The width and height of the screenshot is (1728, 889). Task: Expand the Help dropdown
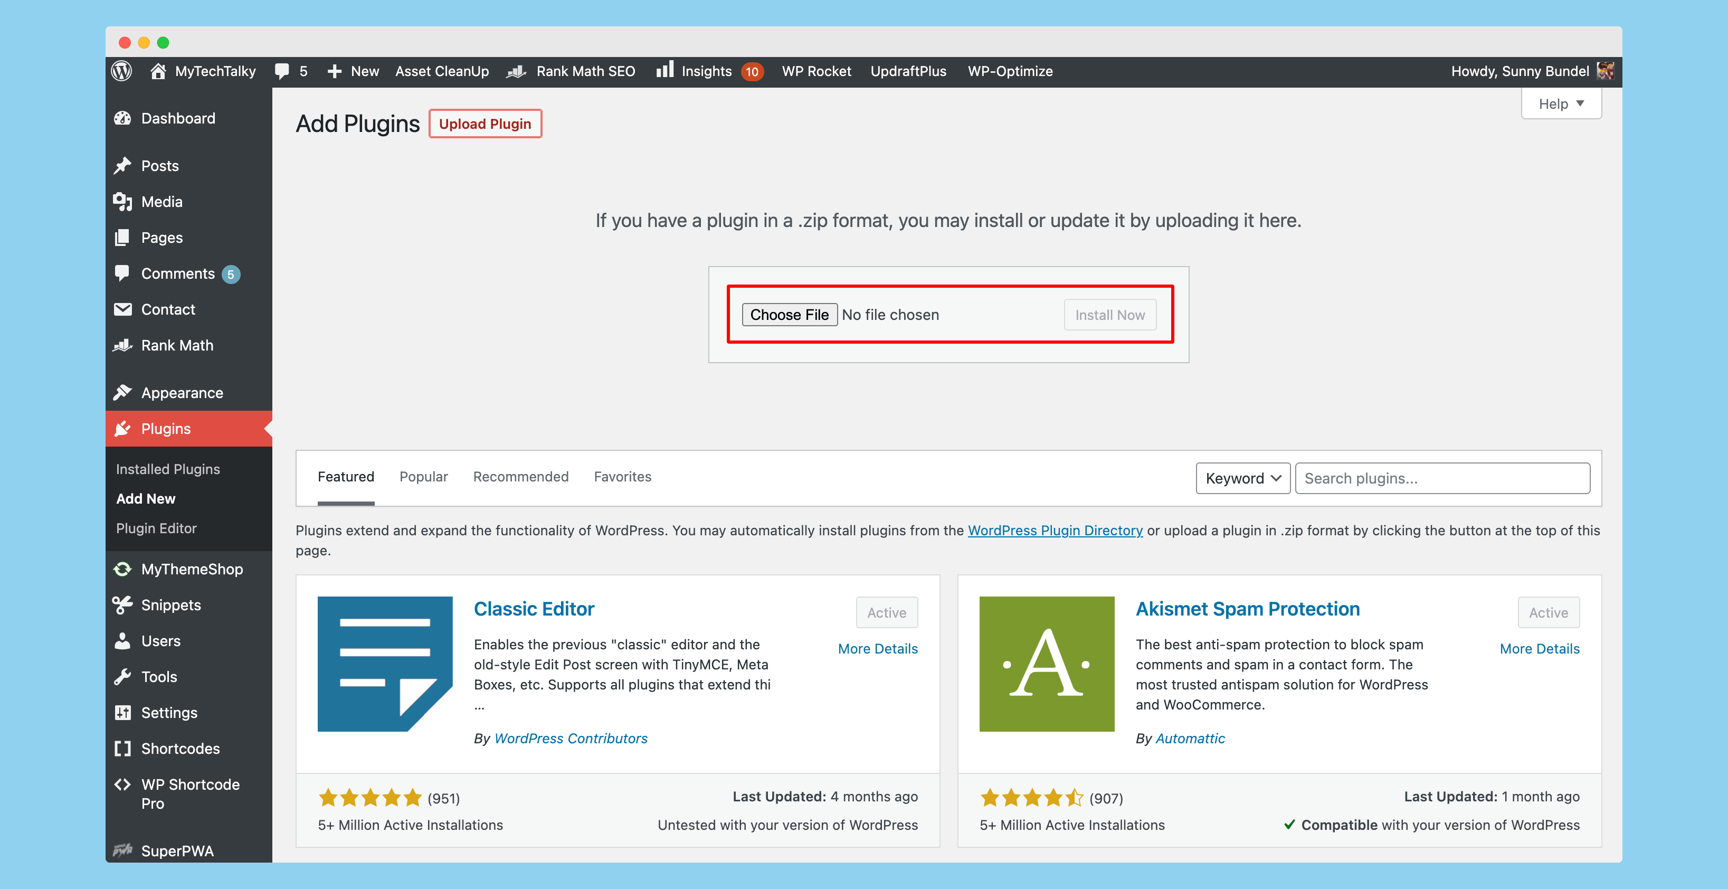pyautogui.click(x=1561, y=103)
